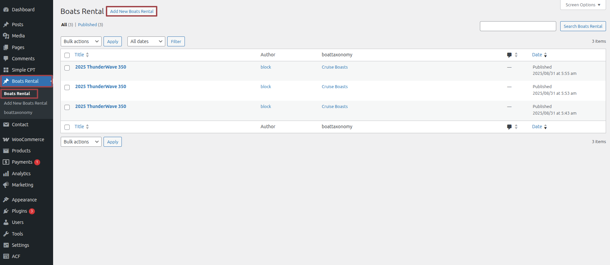Click the Contact envelope icon

click(6, 125)
